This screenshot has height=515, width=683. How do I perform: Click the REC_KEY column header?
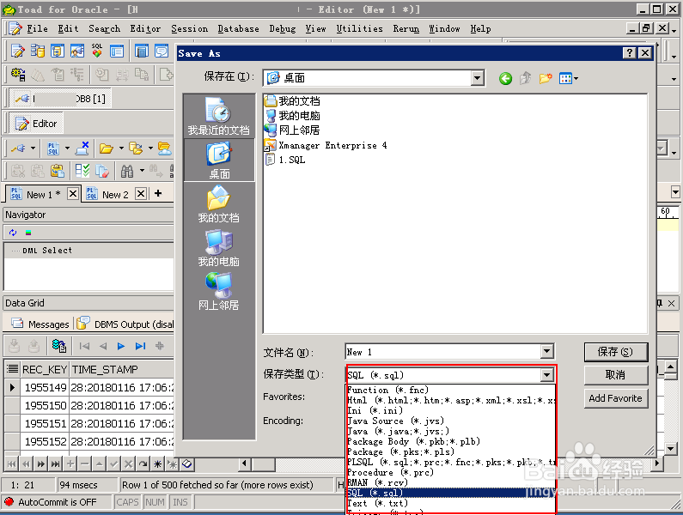pos(45,370)
